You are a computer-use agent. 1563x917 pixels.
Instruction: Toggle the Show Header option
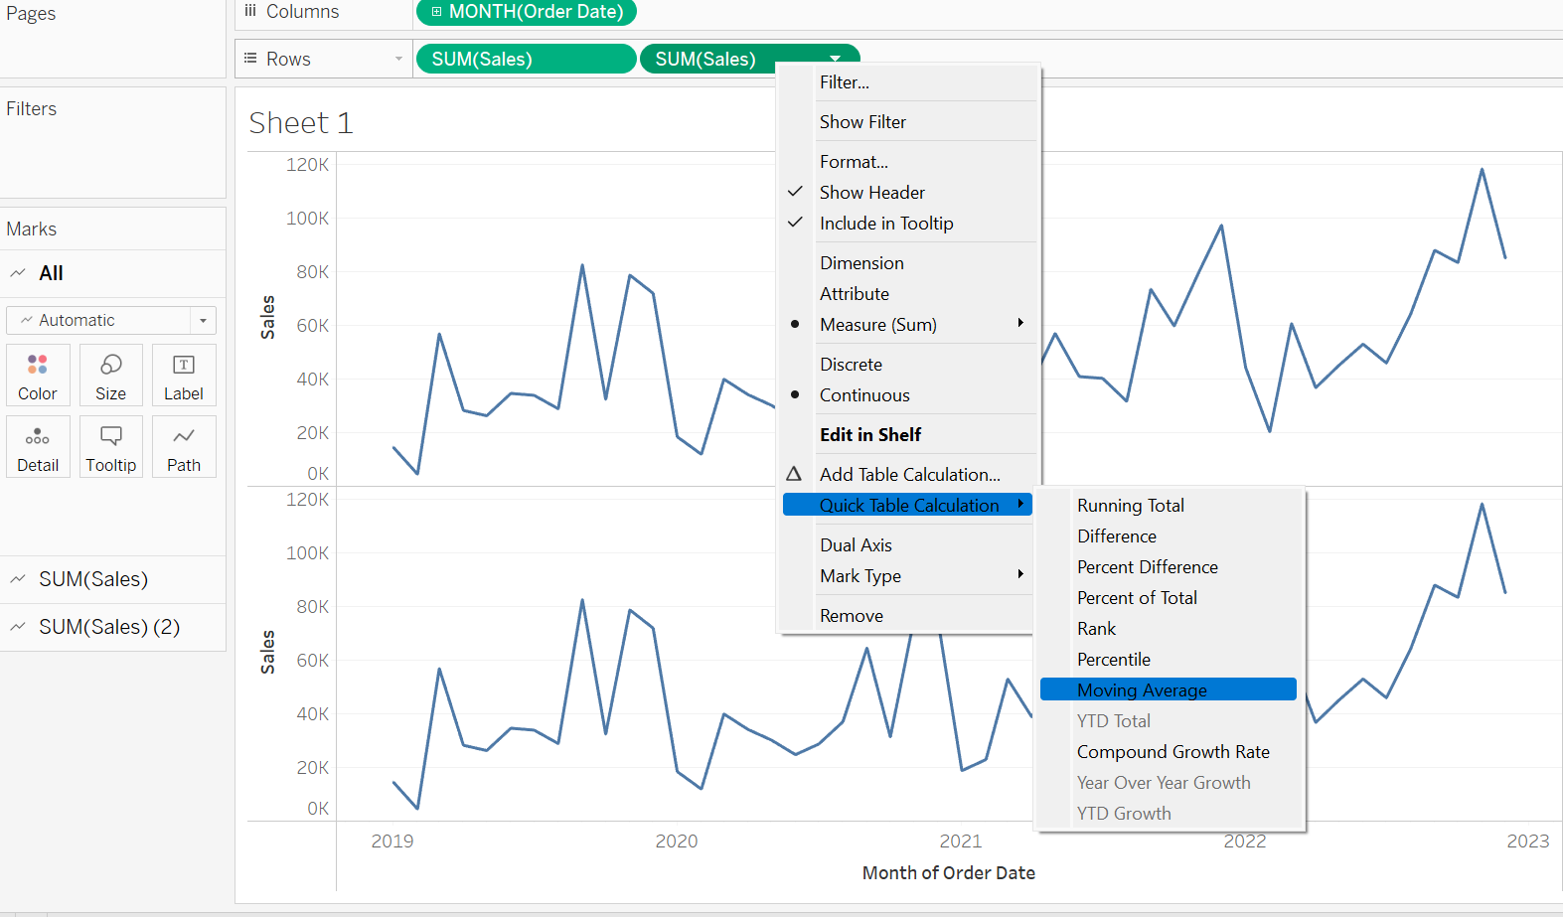click(871, 192)
